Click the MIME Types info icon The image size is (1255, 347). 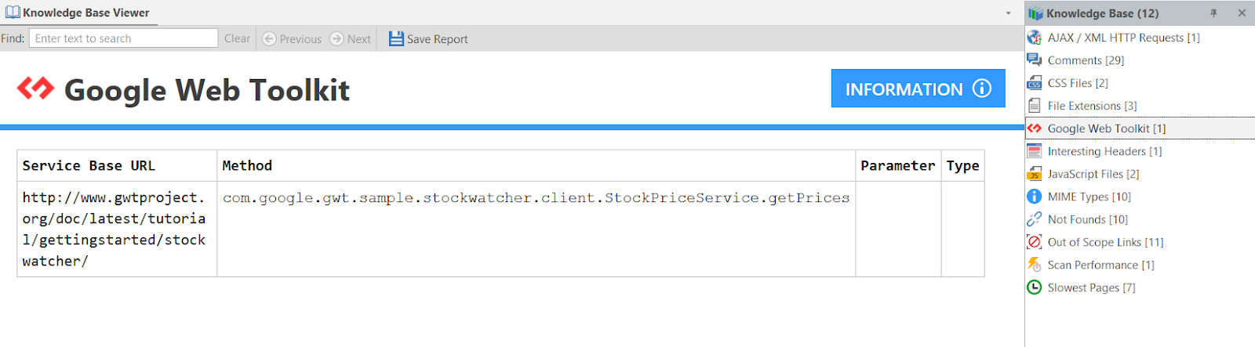coord(1035,197)
